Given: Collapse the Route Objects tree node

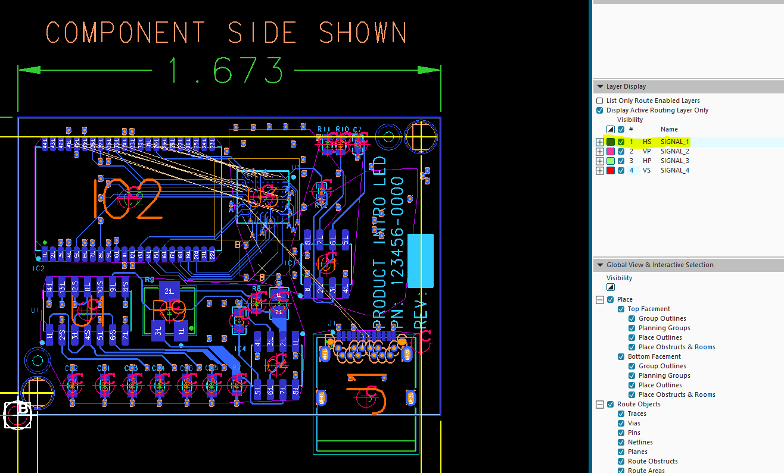Looking at the screenshot, I should (x=600, y=405).
